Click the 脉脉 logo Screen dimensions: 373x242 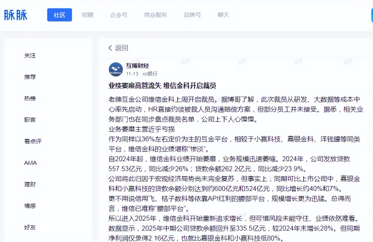16,15
